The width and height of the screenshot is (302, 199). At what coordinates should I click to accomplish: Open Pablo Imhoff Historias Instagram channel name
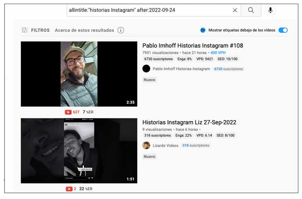click(x=181, y=69)
